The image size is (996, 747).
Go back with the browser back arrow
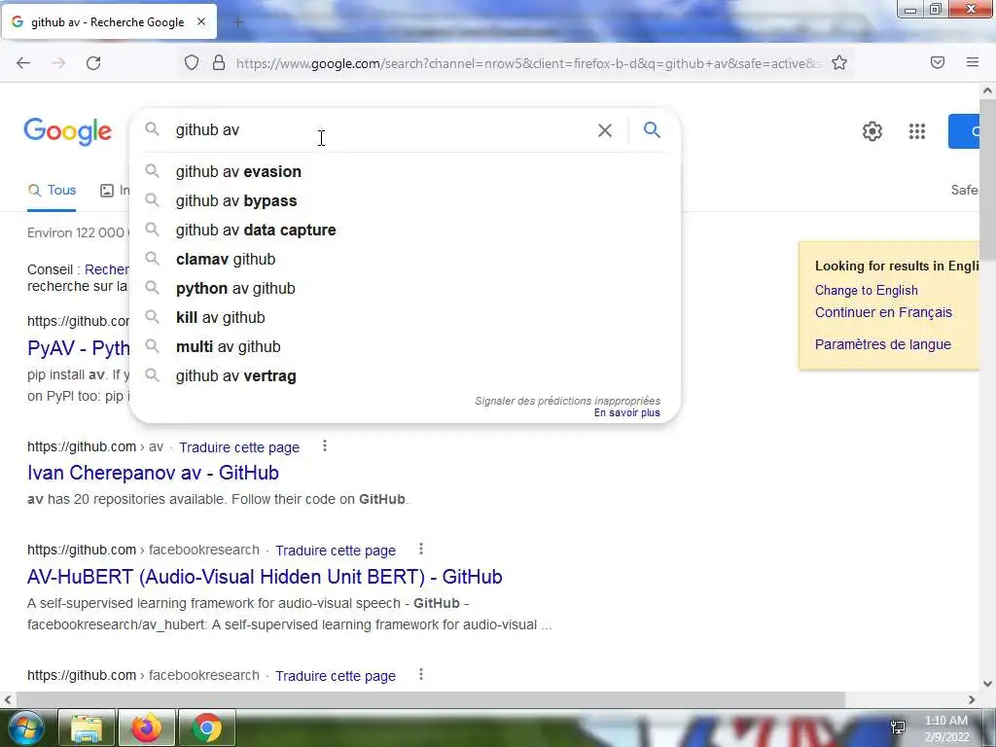pyautogui.click(x=23, y=63)
